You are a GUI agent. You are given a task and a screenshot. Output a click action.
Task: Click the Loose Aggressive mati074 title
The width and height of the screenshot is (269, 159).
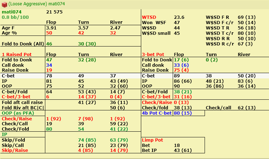coord(37,4)
